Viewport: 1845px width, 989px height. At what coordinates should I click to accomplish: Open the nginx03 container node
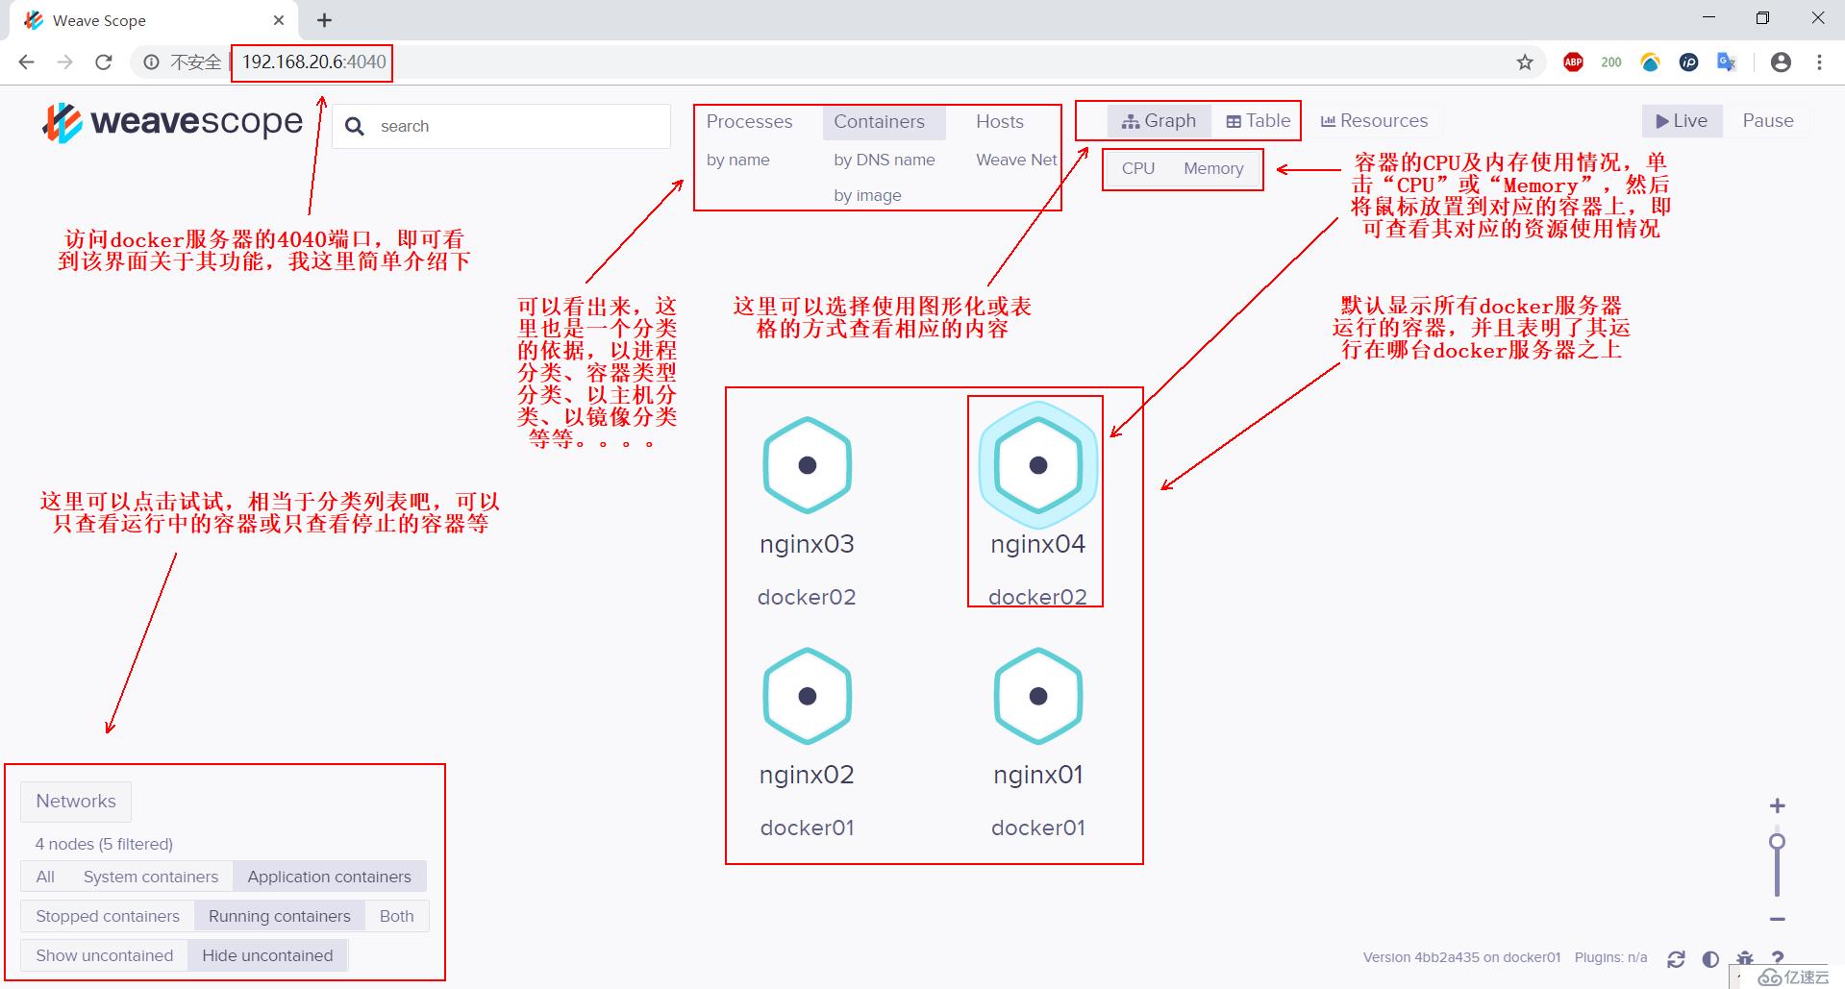click(x=807, y=465)
